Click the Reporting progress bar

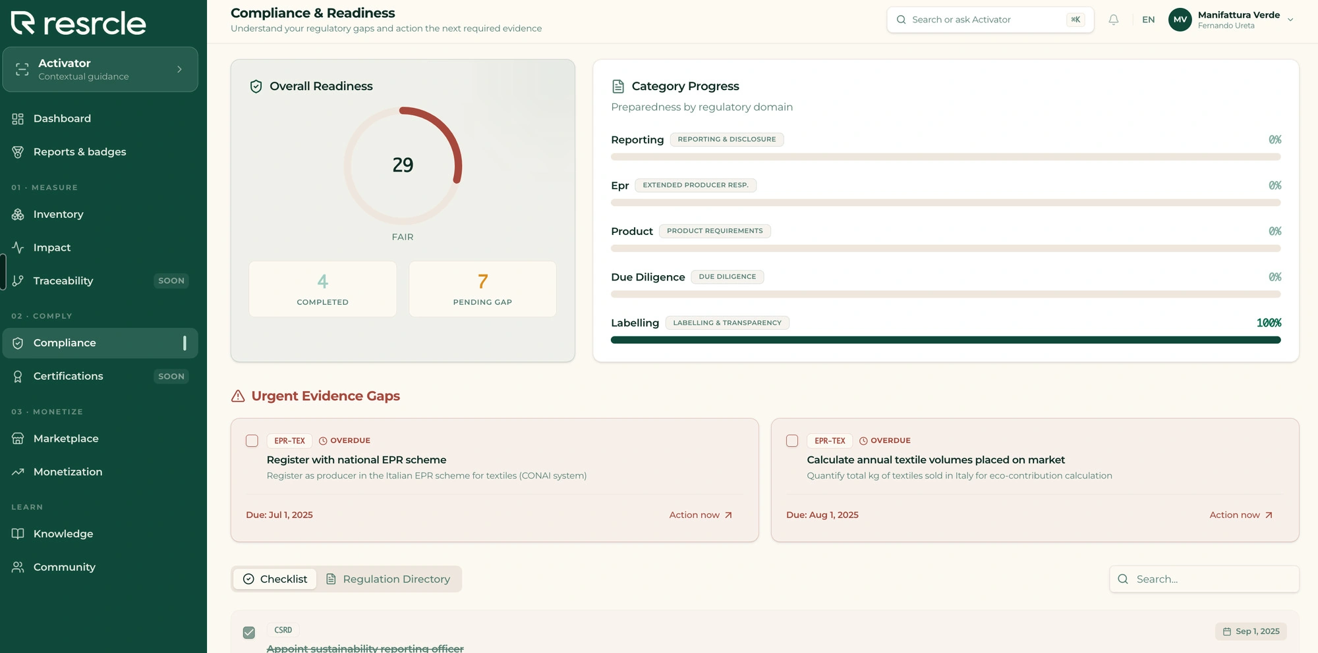tap(946, 157)
